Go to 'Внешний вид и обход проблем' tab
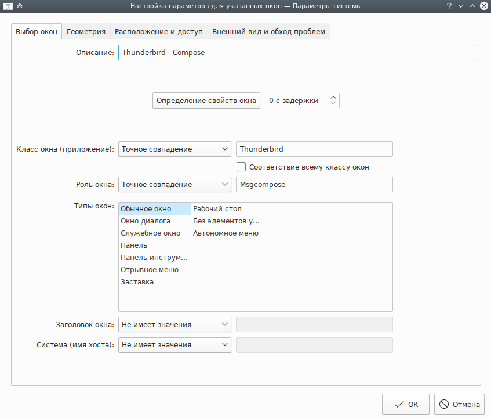The height and width of the screenshot is (418, 491). (x=268, y=31)
